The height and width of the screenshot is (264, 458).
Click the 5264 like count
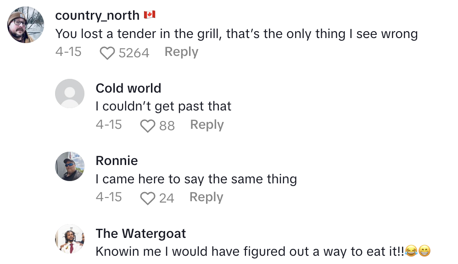(x=134, y=53)
